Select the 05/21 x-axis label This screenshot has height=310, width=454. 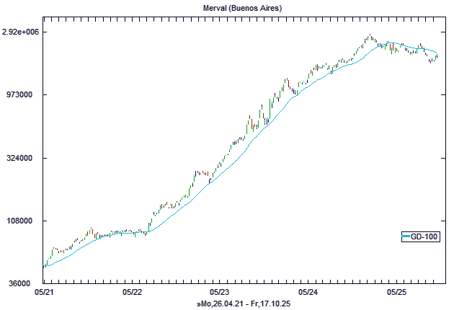click(x=43, y=293)
